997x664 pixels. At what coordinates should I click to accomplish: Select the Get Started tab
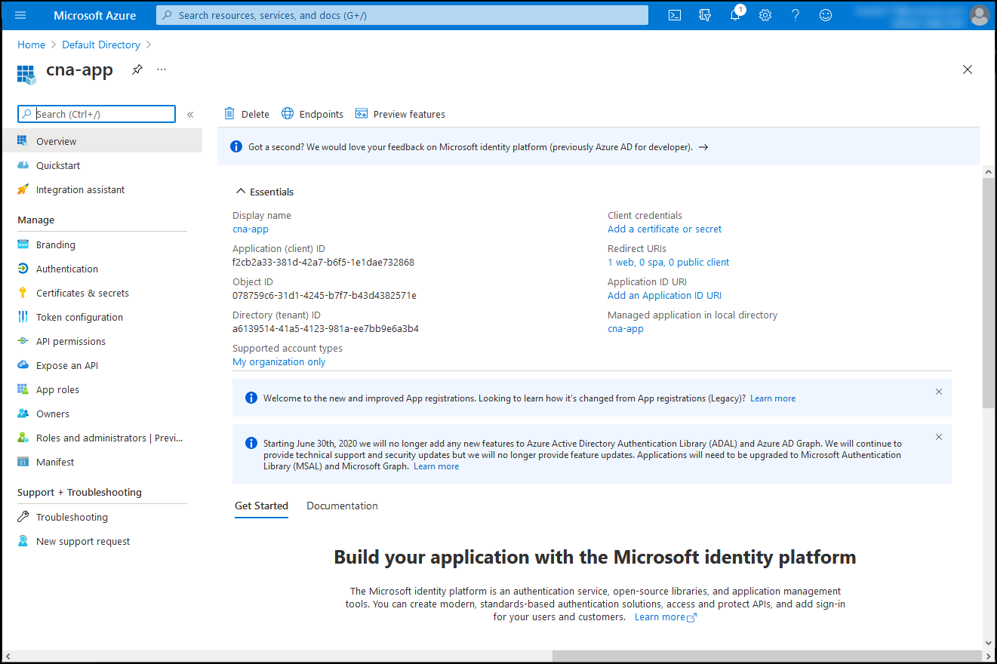(x=261, y=506)
